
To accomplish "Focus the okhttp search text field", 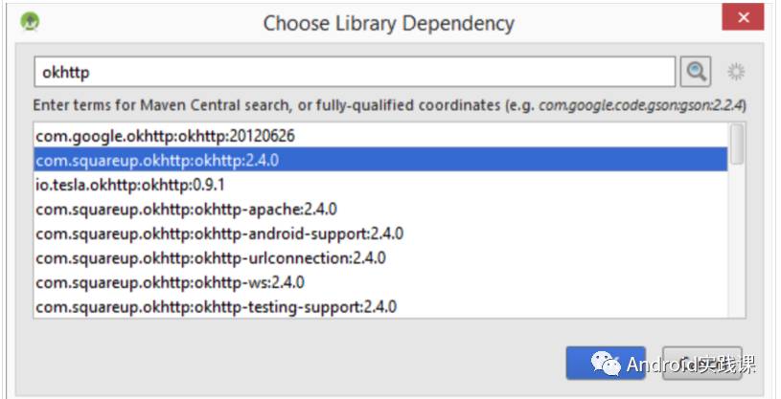I will coord(355,72).
